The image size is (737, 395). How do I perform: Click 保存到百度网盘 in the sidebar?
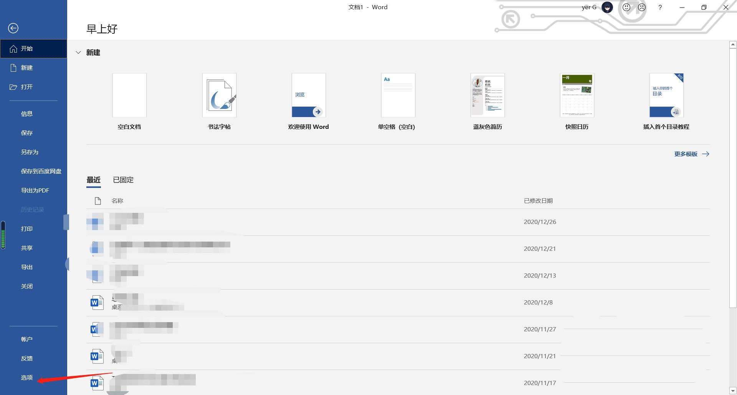[41, 171]
